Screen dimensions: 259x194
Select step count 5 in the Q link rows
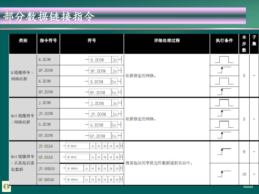click(x=244, y=76)
